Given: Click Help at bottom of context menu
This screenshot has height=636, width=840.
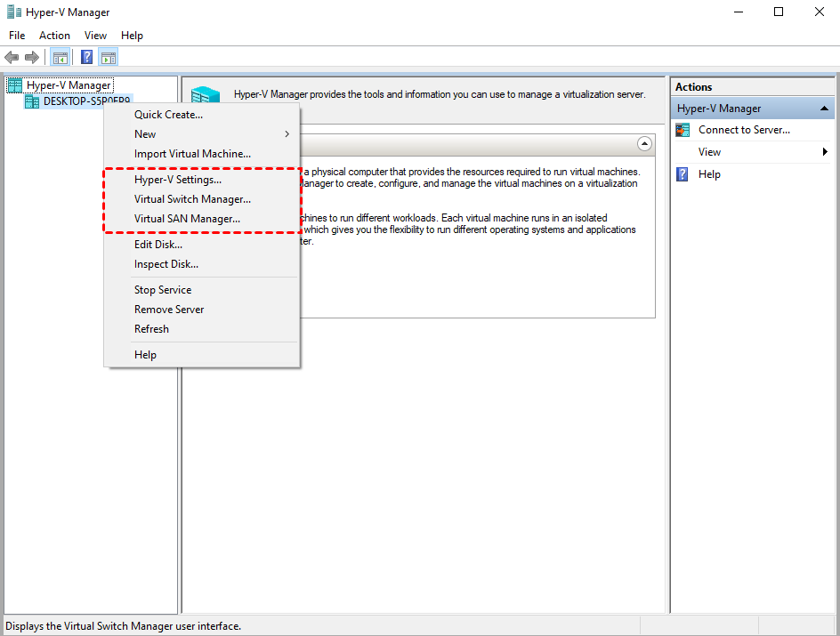Looking at the screenshot, I should 202,355.
